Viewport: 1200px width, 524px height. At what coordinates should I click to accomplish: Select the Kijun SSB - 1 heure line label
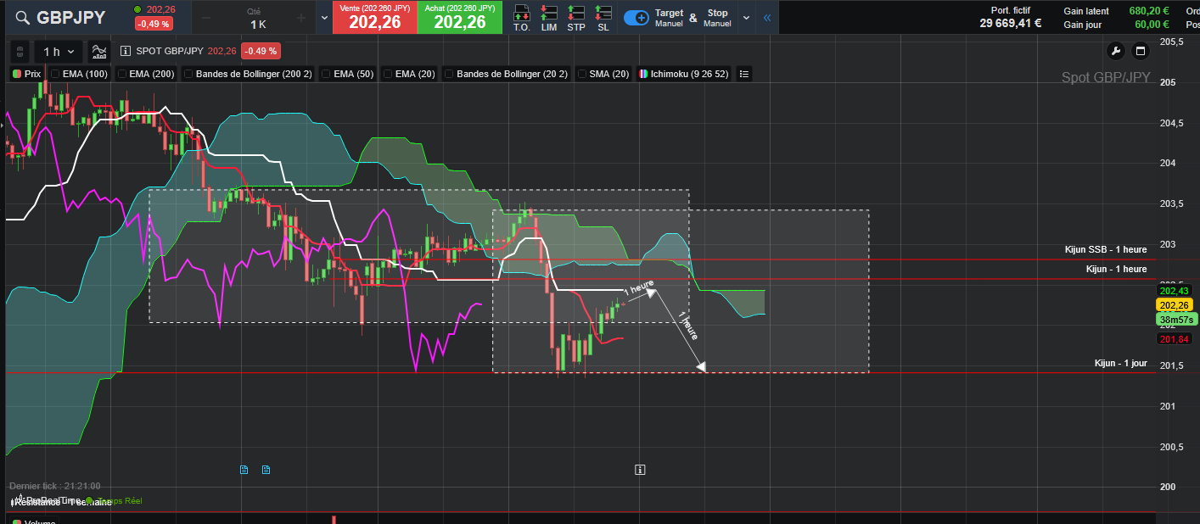1106,249
